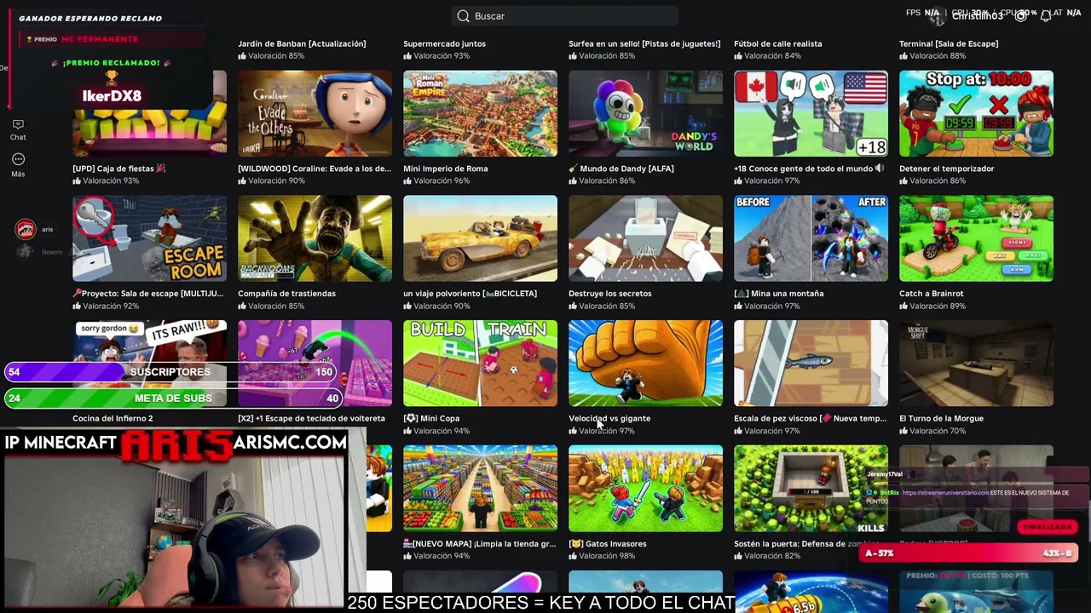Click the [UPD] Caja de fiestas title

click(118, 169)
